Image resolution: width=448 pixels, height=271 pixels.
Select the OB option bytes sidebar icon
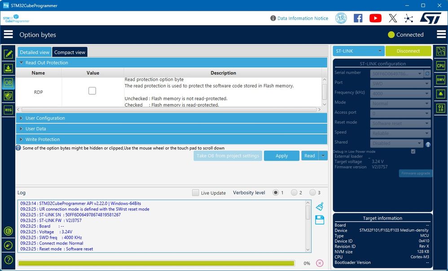coord(8,83)
